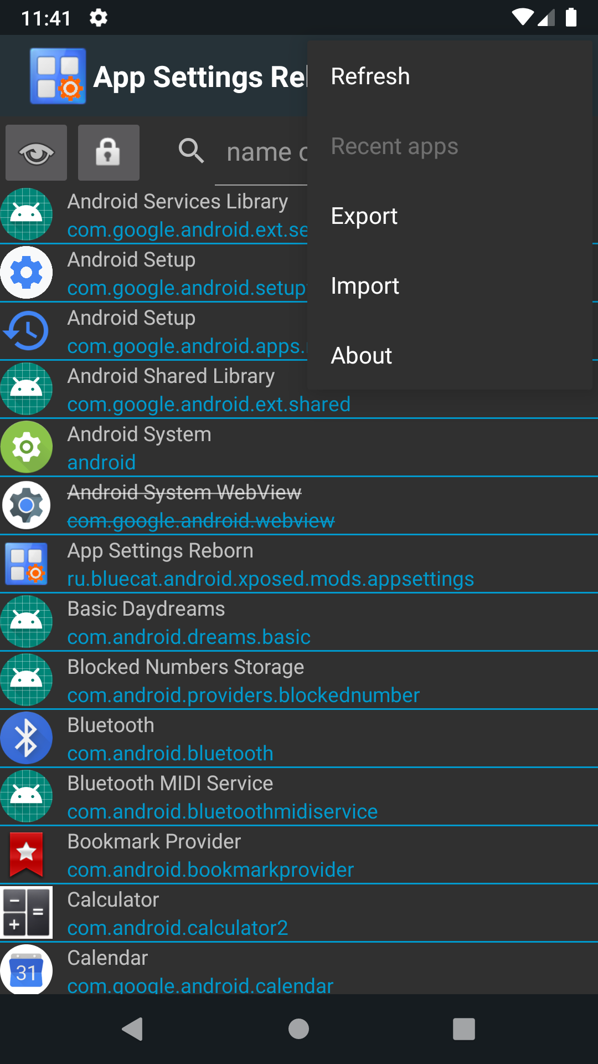Open Bluetooth app entry
This screenshot has width=598, height=1064.
click(299, 739)
